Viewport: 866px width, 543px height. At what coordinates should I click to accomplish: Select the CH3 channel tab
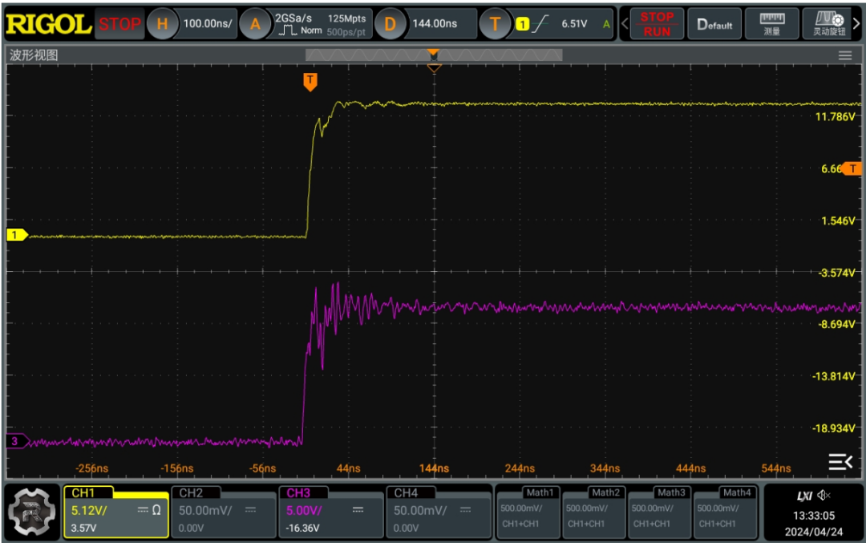click(331, 511)
